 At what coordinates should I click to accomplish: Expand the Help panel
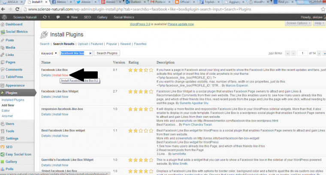pyautogui.click(x=319, y=23)
